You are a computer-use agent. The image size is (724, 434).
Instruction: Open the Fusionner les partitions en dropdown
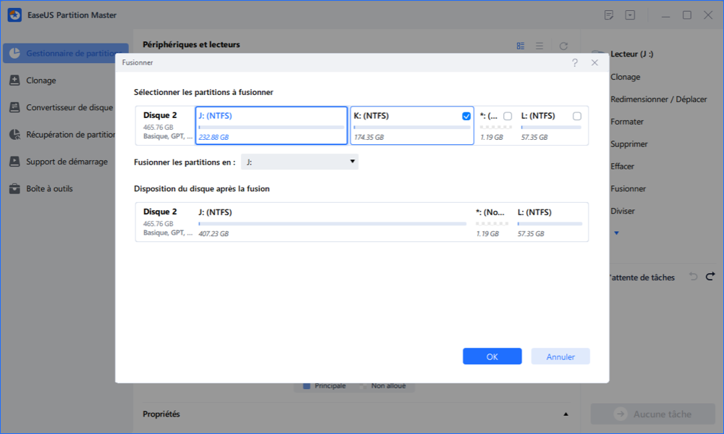(x=300, y=162)
